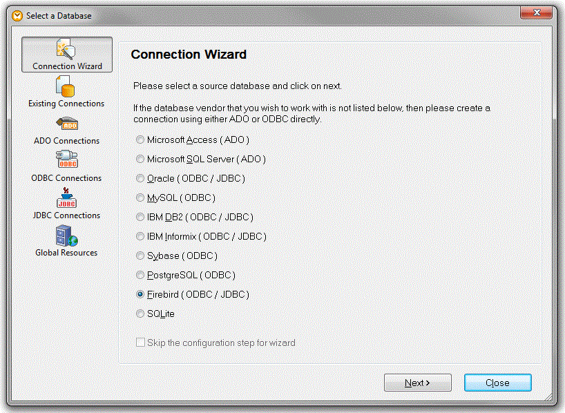Choose the SQLite radio button
The image size is (565, 413).
[x=140, y=314]
